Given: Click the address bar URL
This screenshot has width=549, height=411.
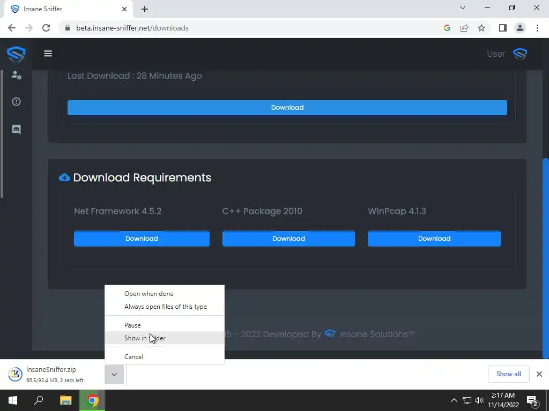Looking at the screenshot, I should pos(132,28).
